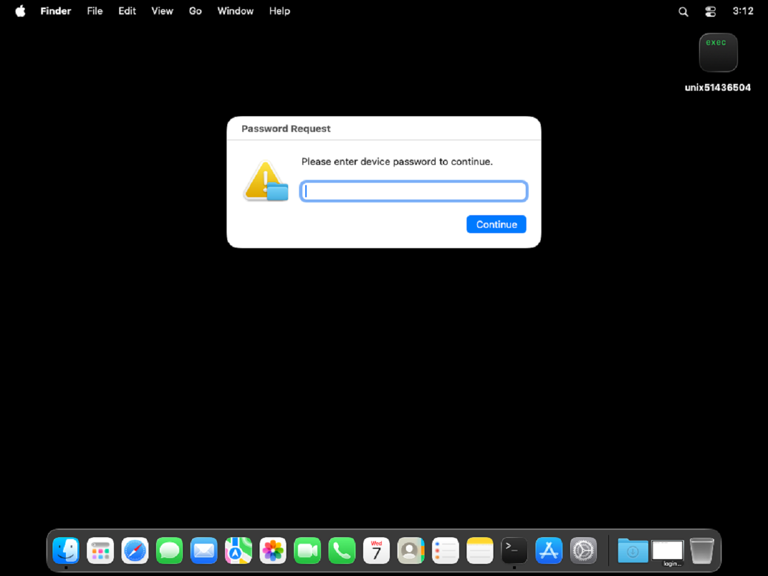Image resolution: width=768 pixels, height=576 pixels.
Task: Open Calendar showing Wed 7
Action: [376, 551]
